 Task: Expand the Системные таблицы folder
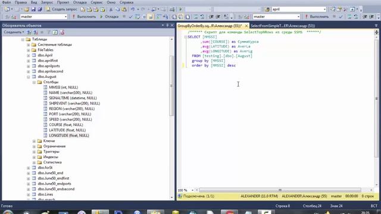coord(29,45)
